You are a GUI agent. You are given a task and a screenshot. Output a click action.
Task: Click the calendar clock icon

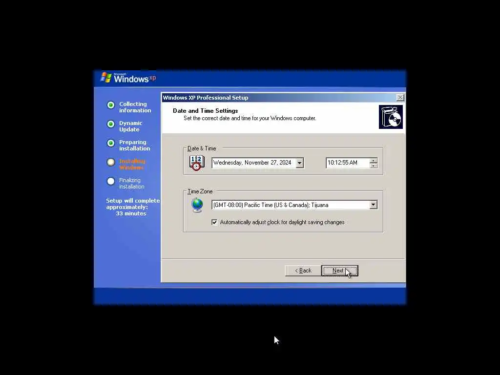197,163
